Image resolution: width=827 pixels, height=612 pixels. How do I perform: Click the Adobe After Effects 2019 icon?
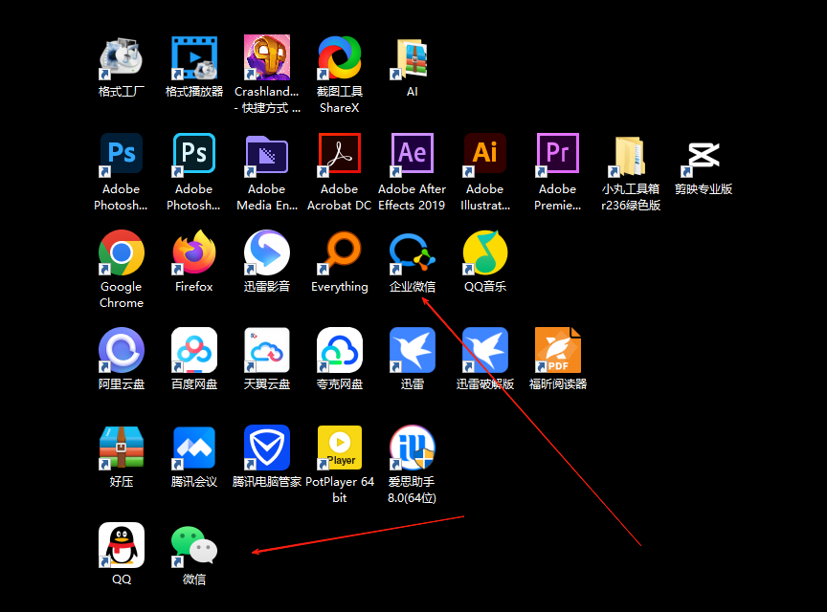[x=413, y=155]
